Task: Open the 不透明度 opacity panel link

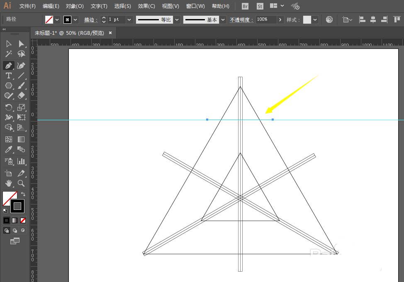Action: click(241, 20)
